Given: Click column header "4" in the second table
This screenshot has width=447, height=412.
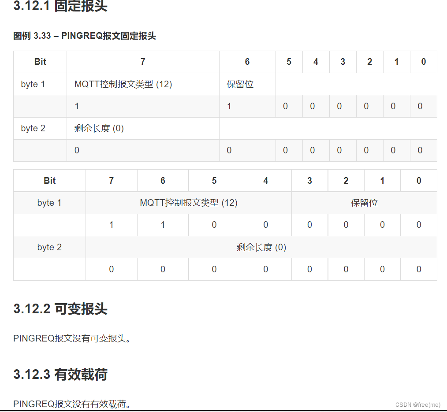Looking at the screenshot, I should 266,181.
